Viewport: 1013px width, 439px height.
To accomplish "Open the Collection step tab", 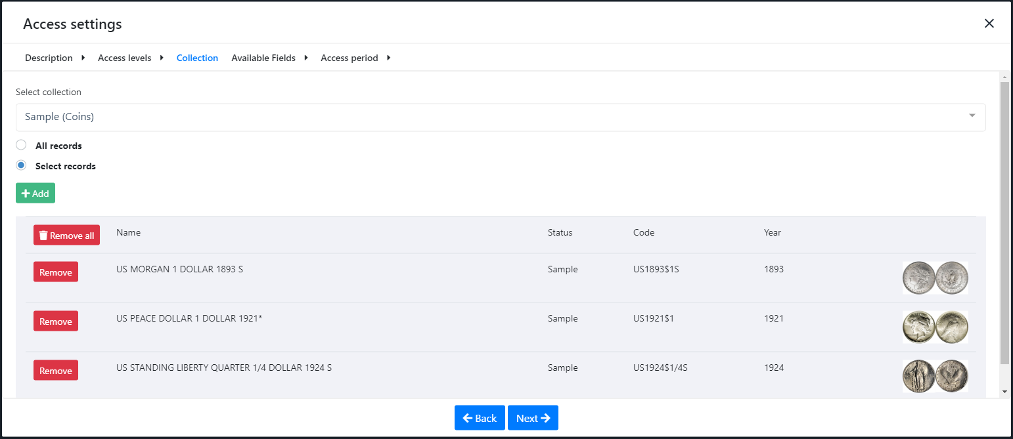I will click(197, 58).
